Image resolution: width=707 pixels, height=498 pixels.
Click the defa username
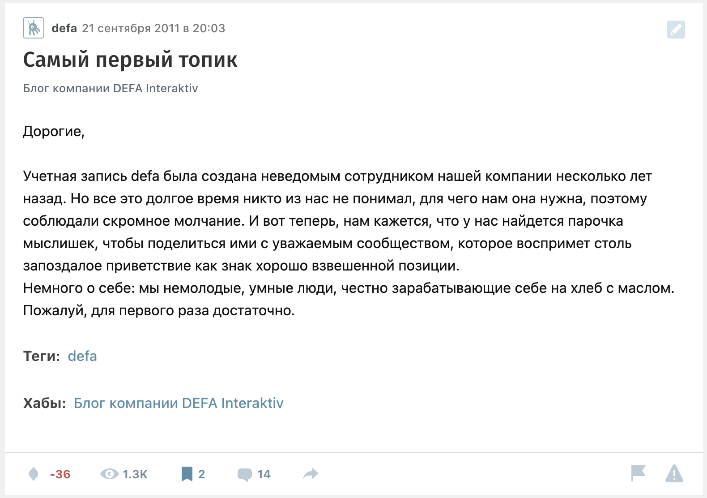click(x=64, y=28)
